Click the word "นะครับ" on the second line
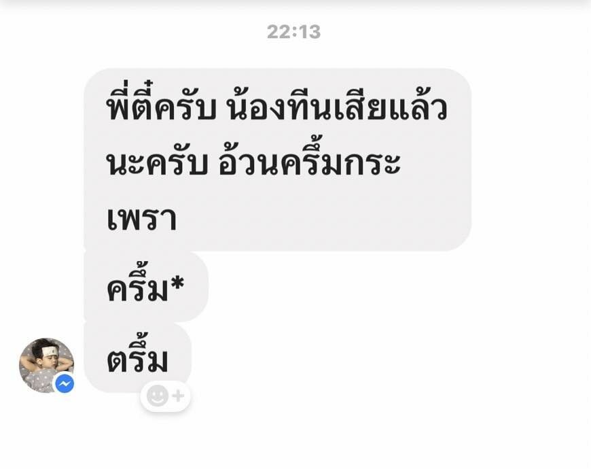Viewport: 591px width, 469px height. pos(157,164)
